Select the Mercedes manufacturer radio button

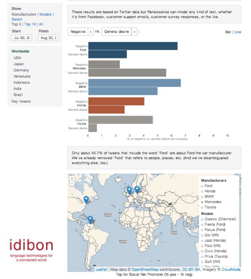[202, 202]
